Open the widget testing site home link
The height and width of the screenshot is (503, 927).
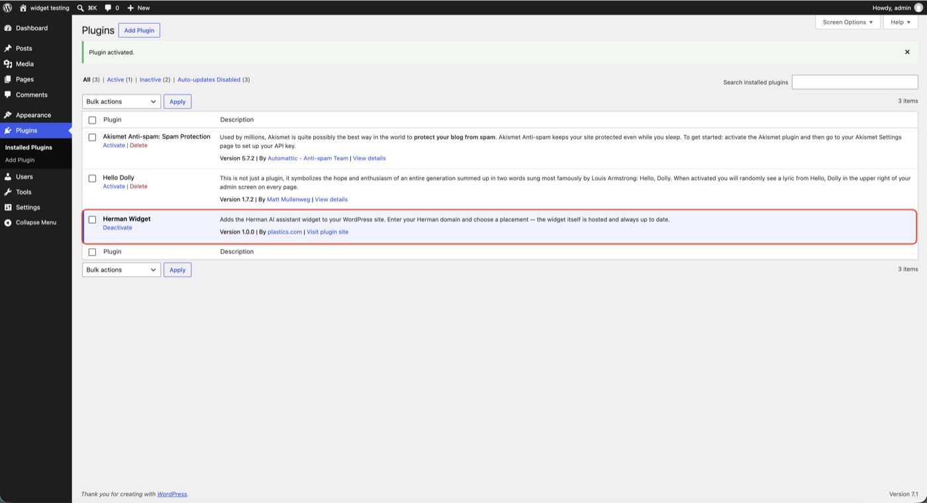coord(44,8)
